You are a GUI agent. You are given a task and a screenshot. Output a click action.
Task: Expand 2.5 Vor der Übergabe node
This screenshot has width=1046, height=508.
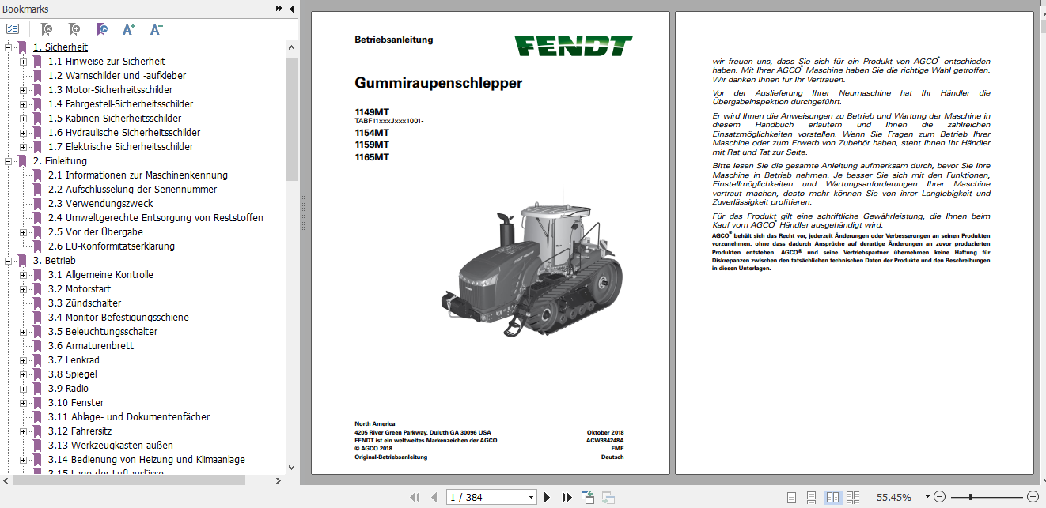24,231
